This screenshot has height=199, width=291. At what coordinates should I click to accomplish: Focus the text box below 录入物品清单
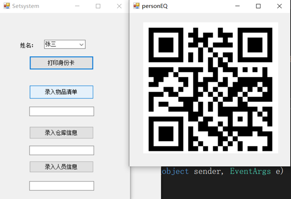coord(62,111)
